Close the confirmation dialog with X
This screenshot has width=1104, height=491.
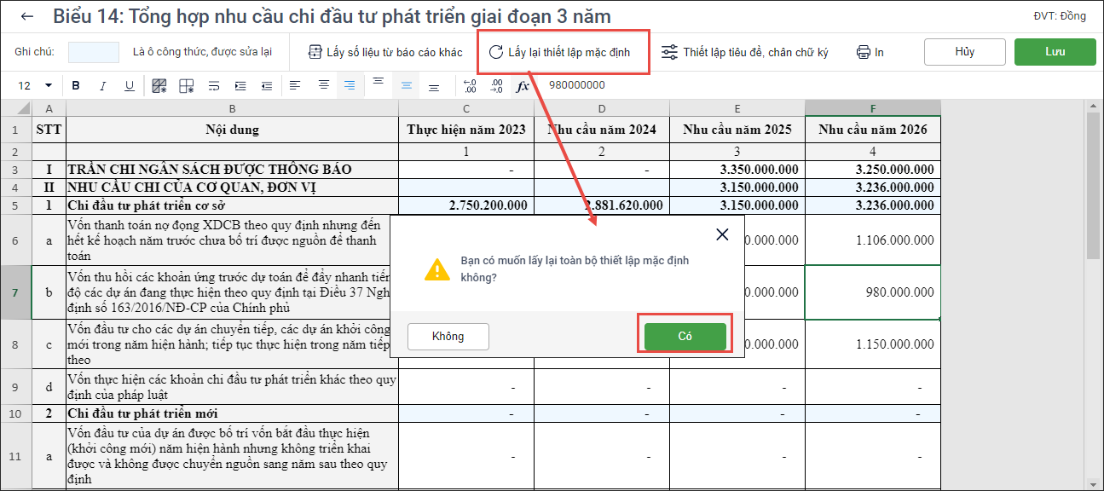(x=722, y=235)
